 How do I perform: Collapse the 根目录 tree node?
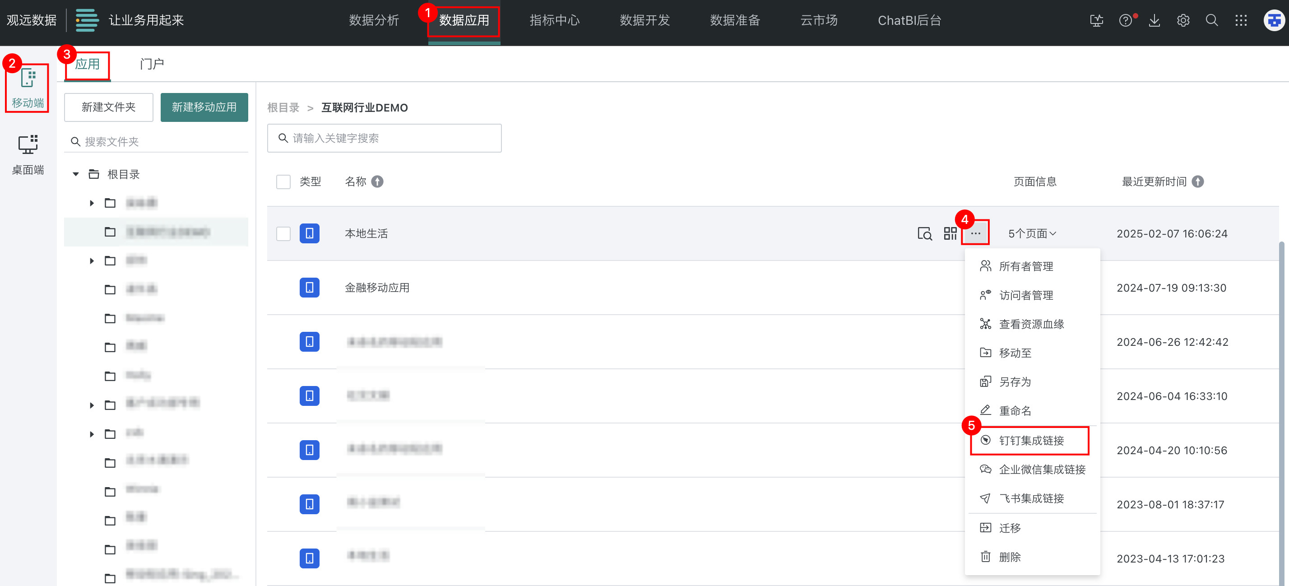(75, 174)
